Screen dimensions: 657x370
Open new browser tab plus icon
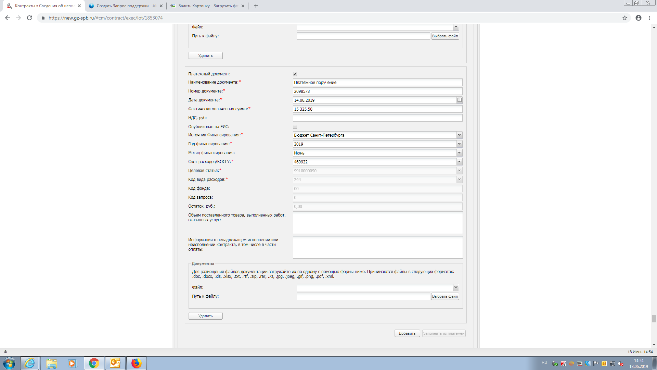pos(256,6)
